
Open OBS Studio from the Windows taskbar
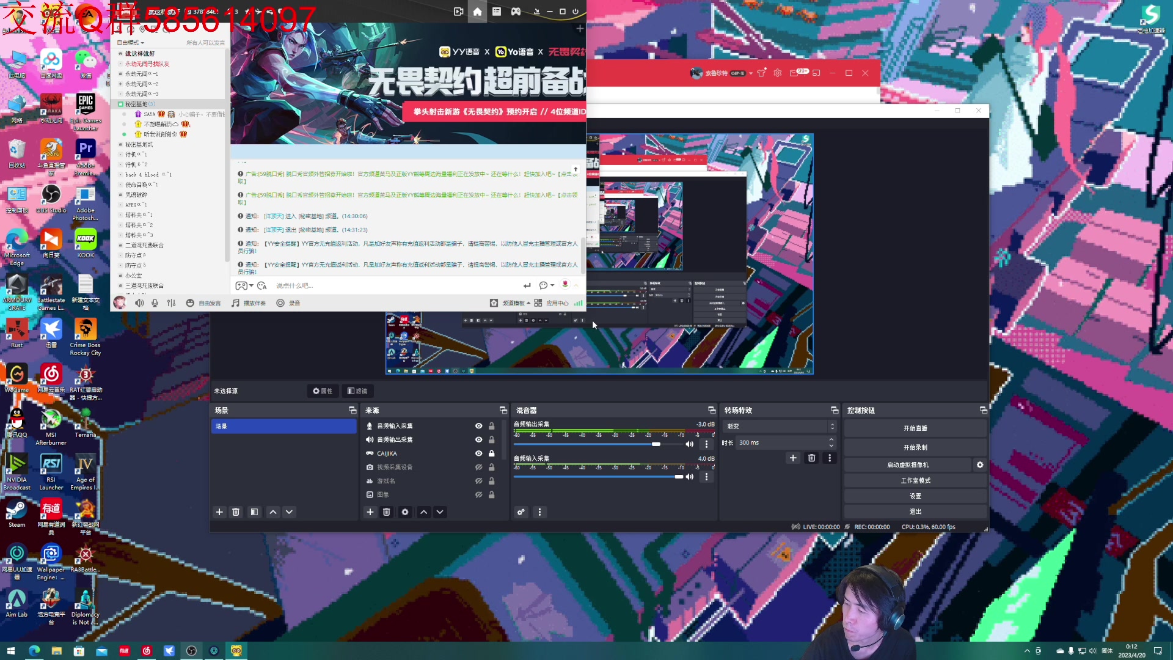[x=191, y=651]
